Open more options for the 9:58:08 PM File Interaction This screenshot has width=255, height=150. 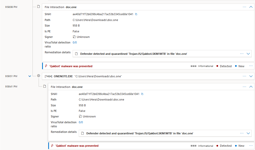(244, 7)
